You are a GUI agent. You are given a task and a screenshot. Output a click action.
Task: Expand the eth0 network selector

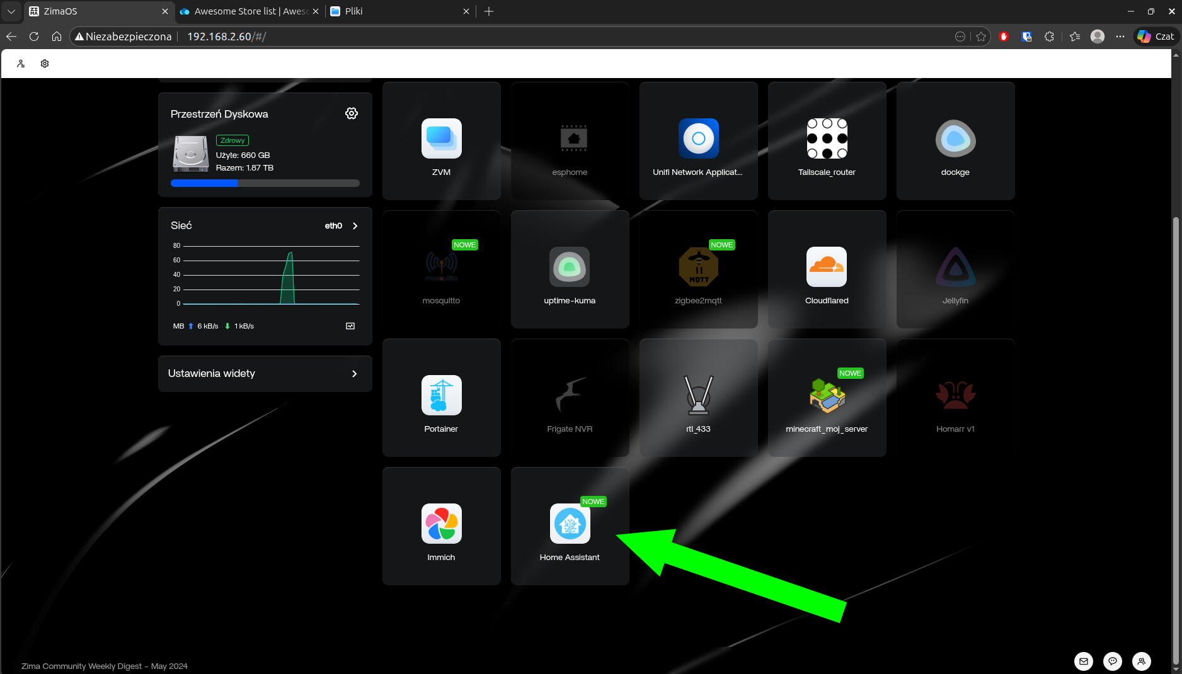pos(341,226)
